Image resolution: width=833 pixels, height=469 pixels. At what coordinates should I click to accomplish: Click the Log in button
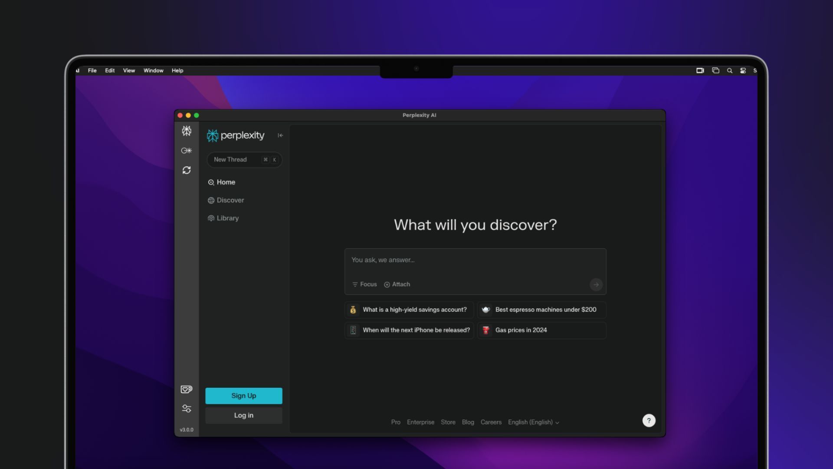point(244,416)
